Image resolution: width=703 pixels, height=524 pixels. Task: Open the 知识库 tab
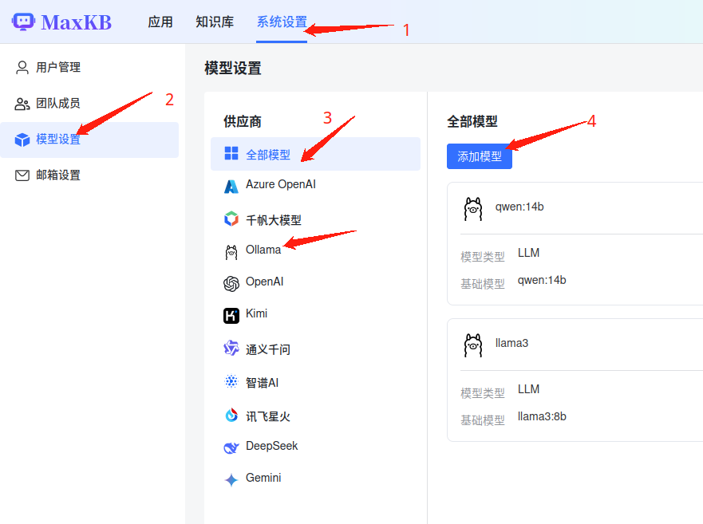tap(215, 22)
